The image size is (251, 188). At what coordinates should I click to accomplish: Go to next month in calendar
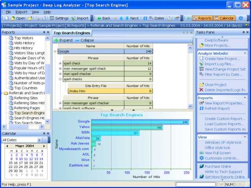44,146
